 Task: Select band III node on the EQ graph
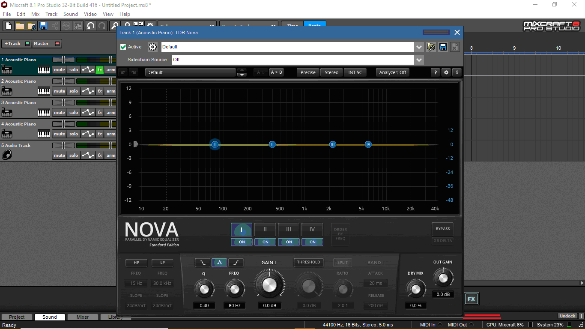pos(333,144)
